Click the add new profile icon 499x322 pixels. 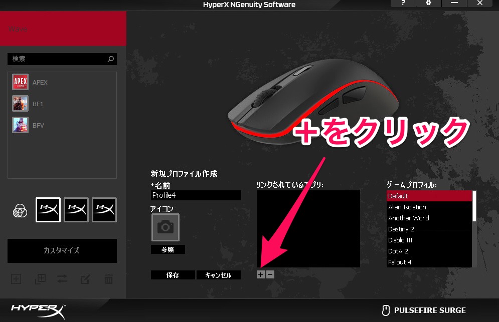16,279
